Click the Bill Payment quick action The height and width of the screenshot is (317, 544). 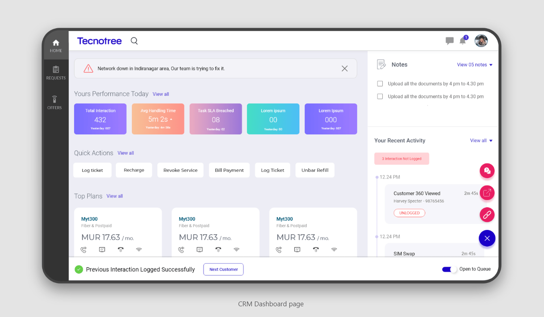(229, 170)
